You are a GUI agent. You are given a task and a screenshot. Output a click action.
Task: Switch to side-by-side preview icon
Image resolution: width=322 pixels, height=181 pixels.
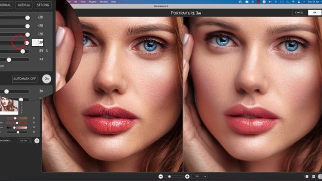click(320, 176)
